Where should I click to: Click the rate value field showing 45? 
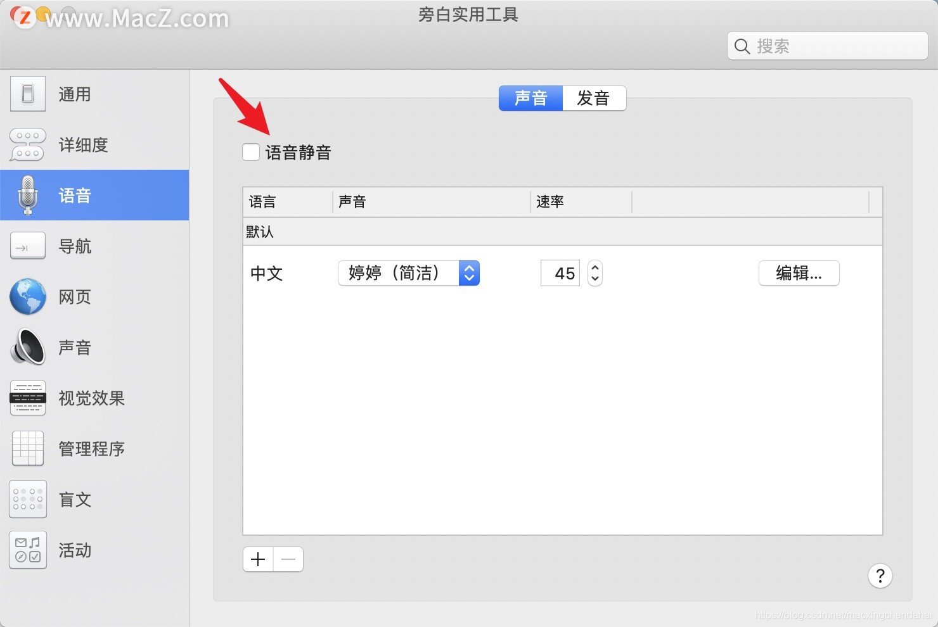click(560, 274)
